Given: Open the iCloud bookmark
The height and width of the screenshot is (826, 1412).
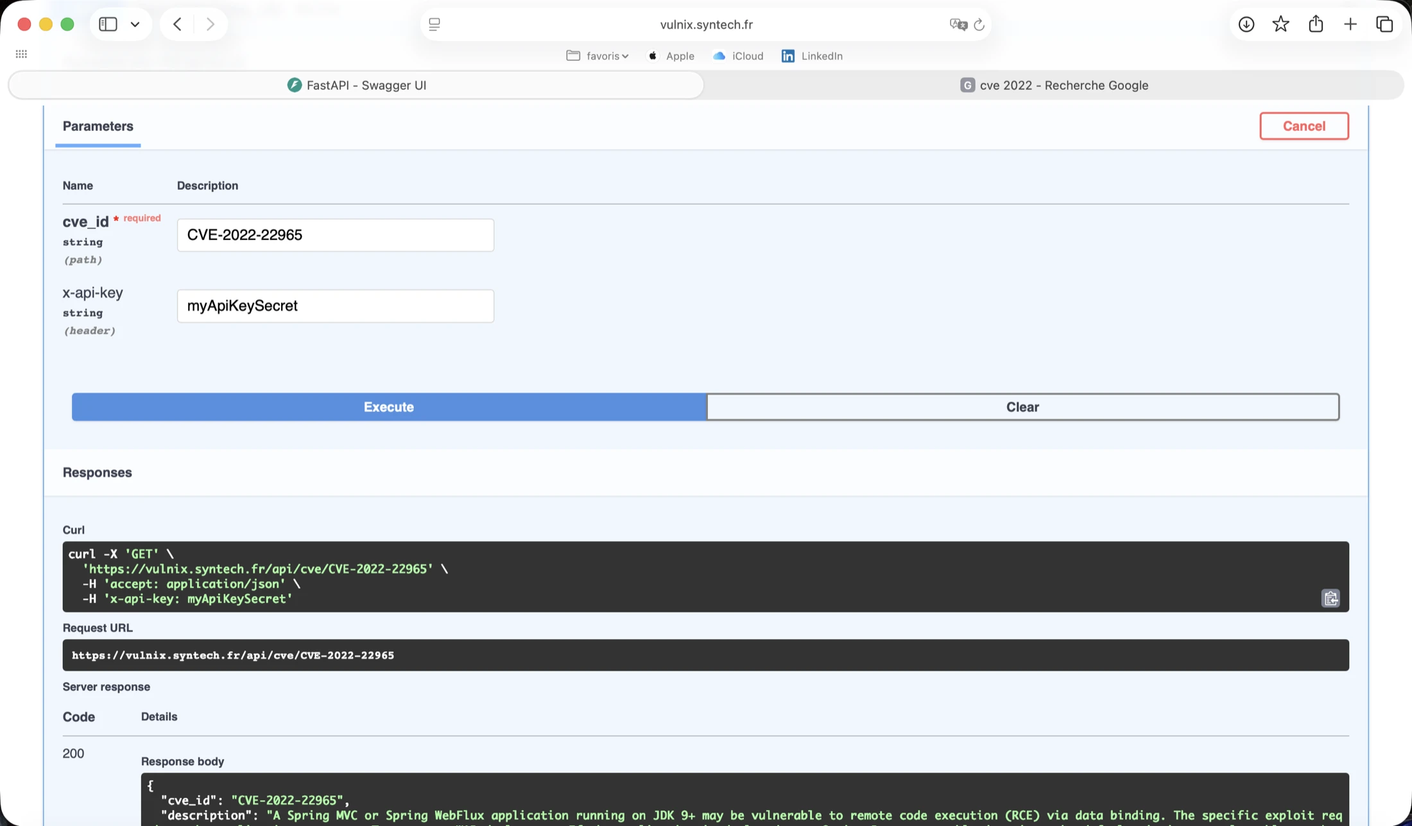Looking at the screenshot, I should [x=738, y=56].
